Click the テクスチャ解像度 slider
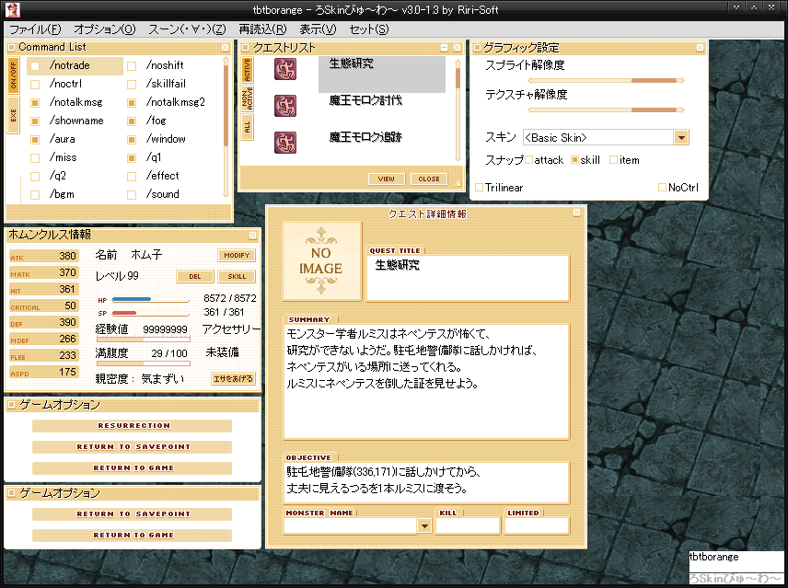The image size is (788, 588). click(606, 110)
